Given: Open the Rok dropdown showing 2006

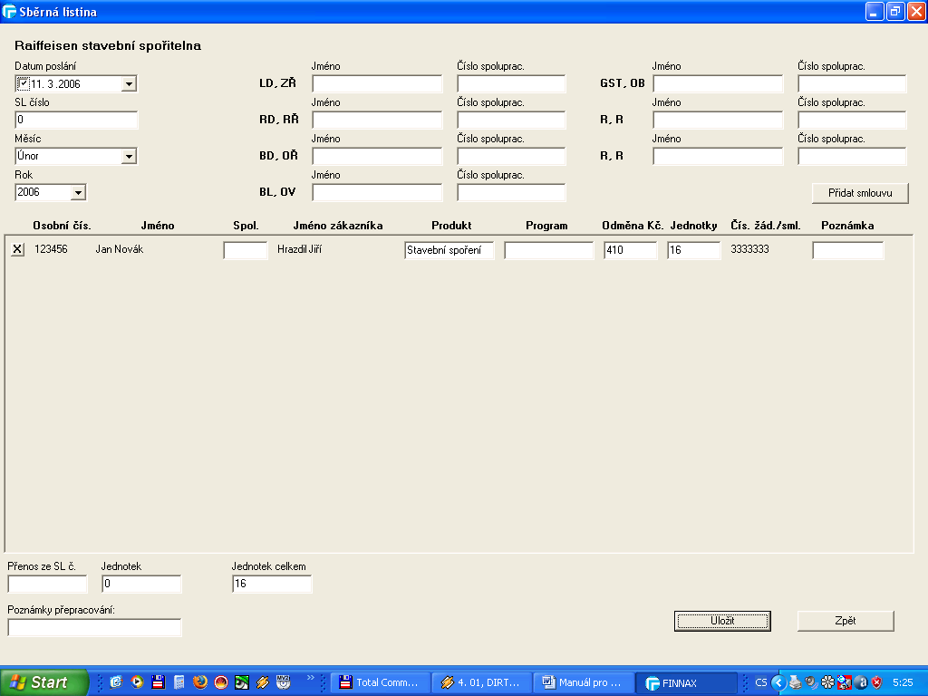Looking at the screenshot, I should [78, 192].
